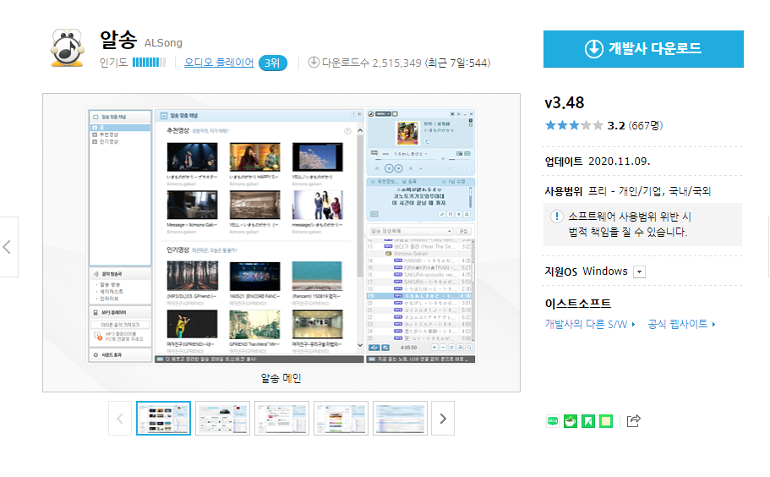Click the 3위 ranking badge
The width and height of the screenshot is (770, 477).
(272, 63)
